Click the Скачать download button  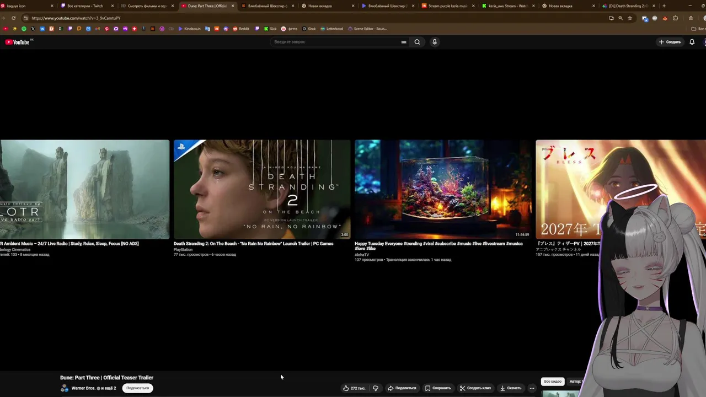click(511, 388)
